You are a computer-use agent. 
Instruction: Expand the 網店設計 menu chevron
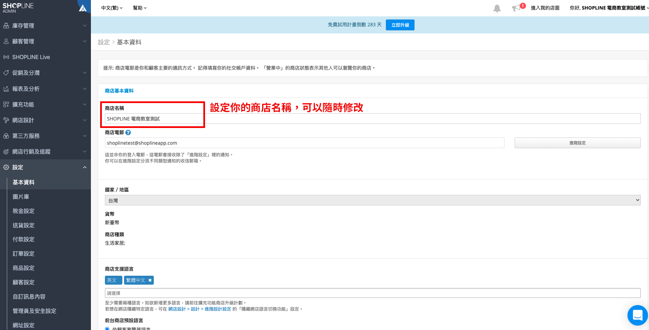(85, 120)
